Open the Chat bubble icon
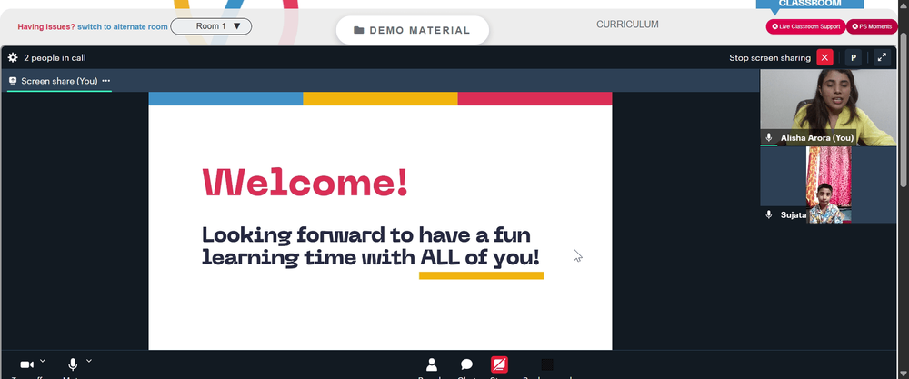909x379 pixels. pyautogui.click(x=466, y=364)
